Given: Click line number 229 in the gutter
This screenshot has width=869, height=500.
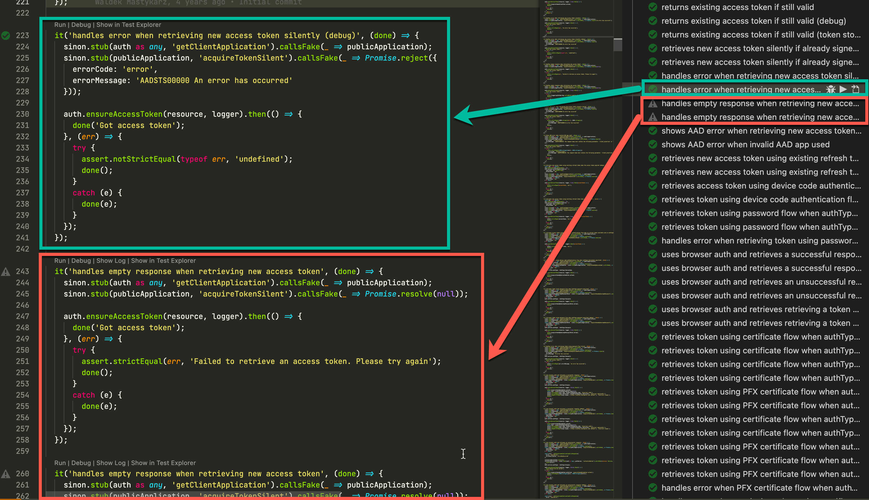Looking at the screenshot, I should (22, 103).
